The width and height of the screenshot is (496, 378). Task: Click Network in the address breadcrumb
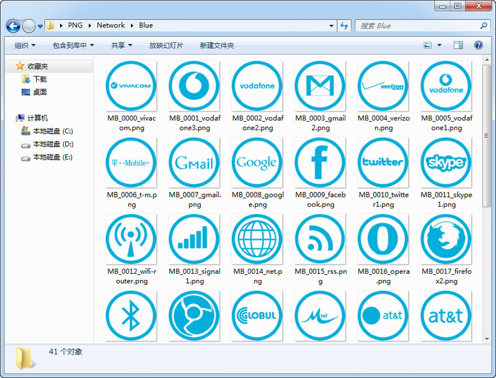[111, 25]
